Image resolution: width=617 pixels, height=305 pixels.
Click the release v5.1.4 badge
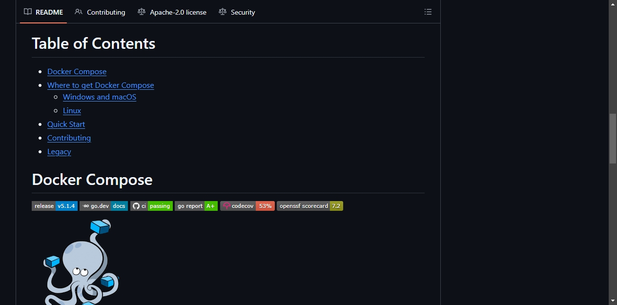pyautogui.click(x=55, y=206)
